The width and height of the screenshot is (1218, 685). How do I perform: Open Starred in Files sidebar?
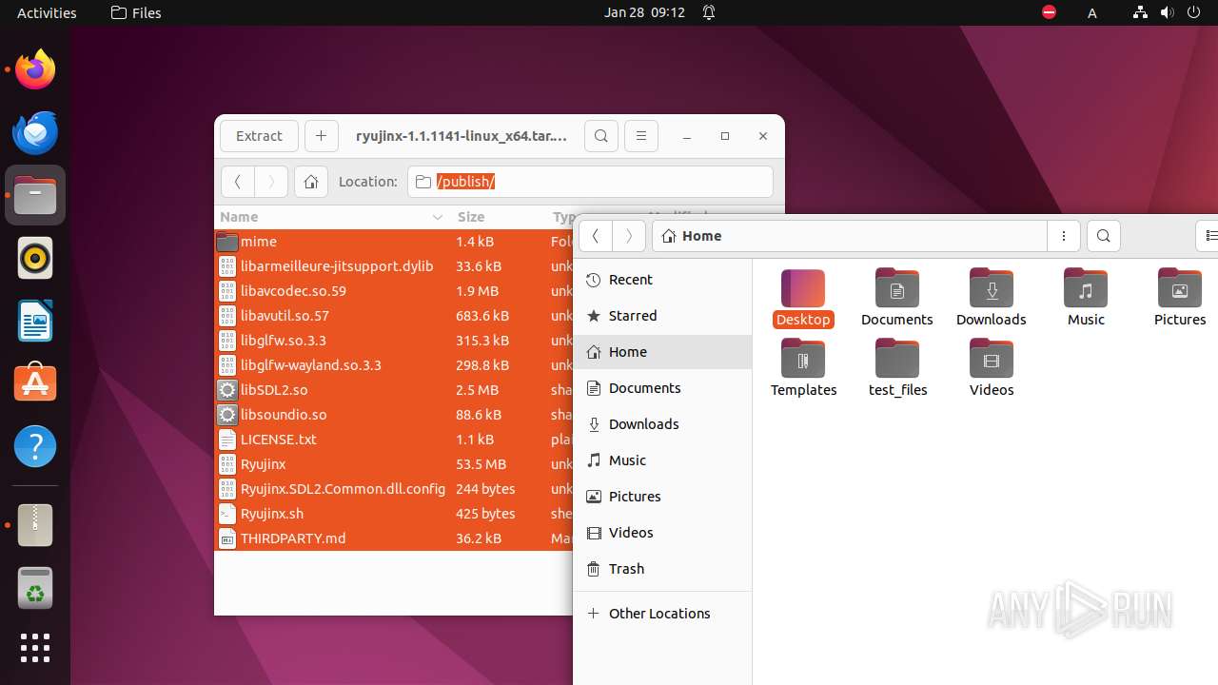point(662,316)
